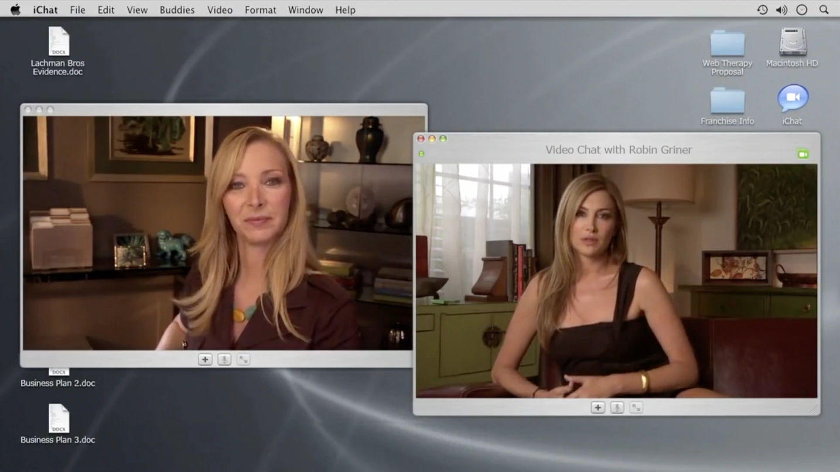
Task: Select the Business Plan 2.doc file label
Action: tap(58, 383)
